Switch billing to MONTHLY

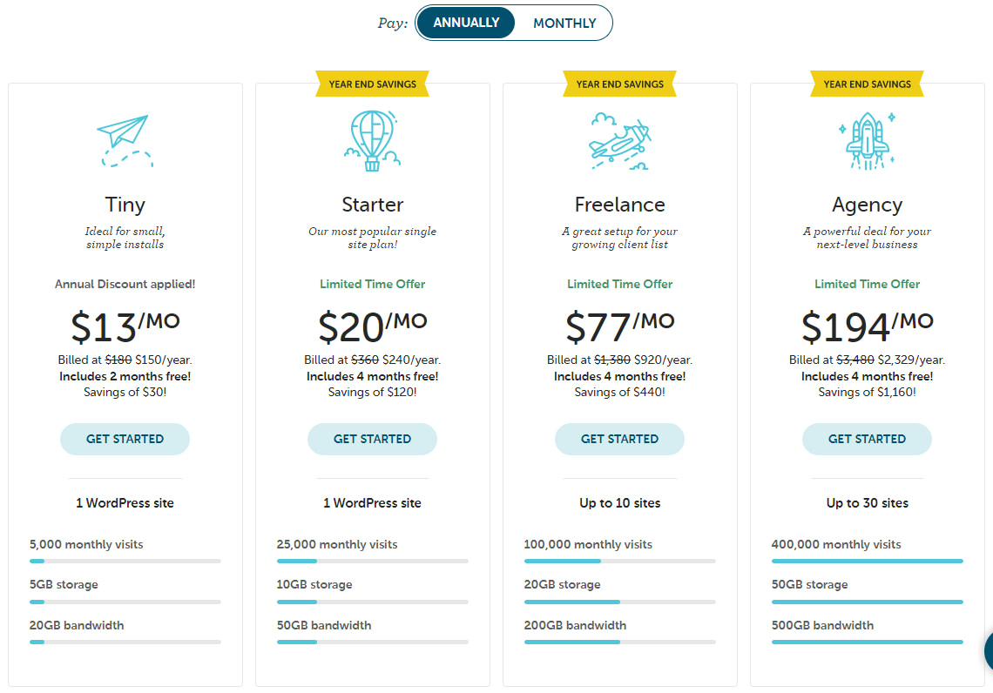click(564, 23)
